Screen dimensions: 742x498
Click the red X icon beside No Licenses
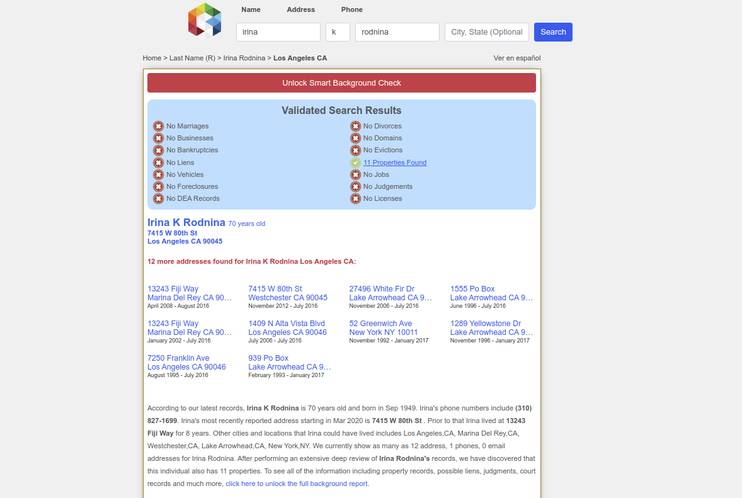[356, 199]
